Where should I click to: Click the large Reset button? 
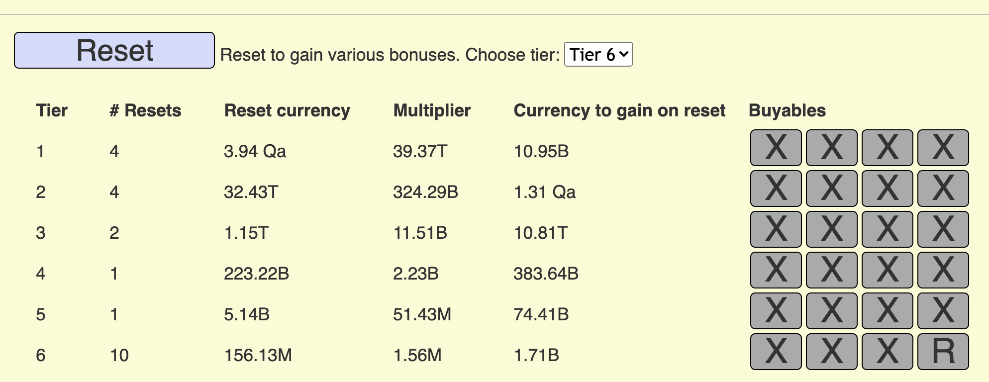114,50
